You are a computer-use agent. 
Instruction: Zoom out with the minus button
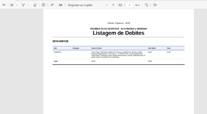point(107,5)
